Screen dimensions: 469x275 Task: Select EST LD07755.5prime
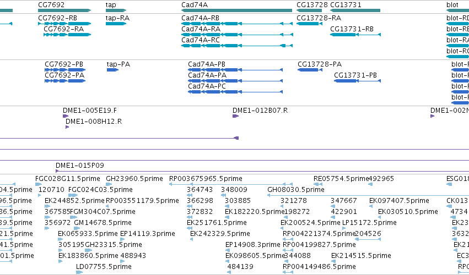click(104, 267)
